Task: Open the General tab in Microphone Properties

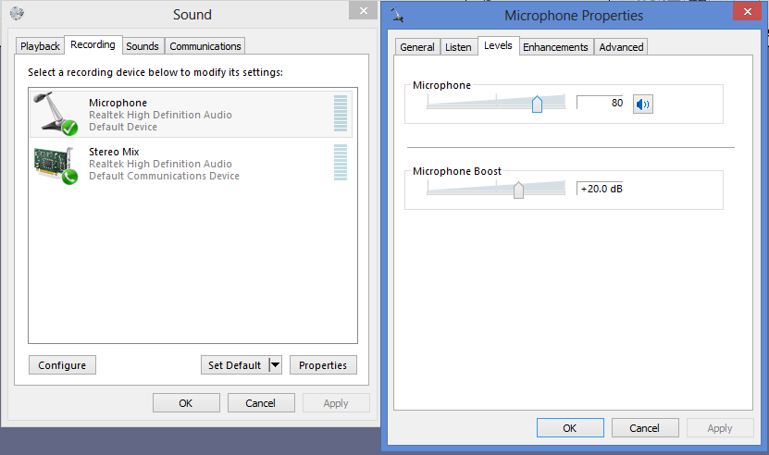Action: pyautogui.click(x=417, y=47)
